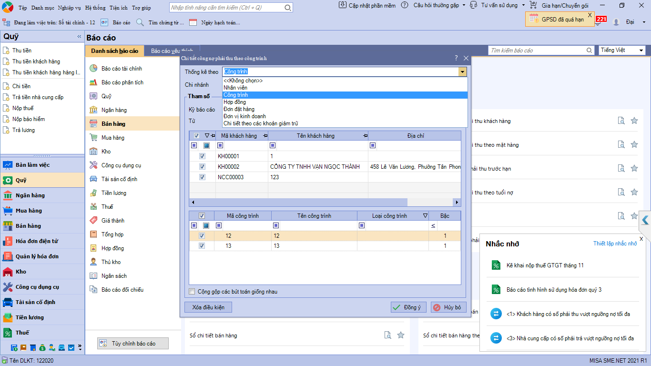Click the top feature search box
Image resolution: width=651 pixels, height=366 pixels.
click(231, 8)
